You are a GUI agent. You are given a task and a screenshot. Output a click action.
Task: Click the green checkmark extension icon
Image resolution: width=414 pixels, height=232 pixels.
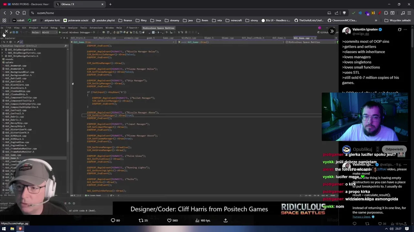pos(354,13)
